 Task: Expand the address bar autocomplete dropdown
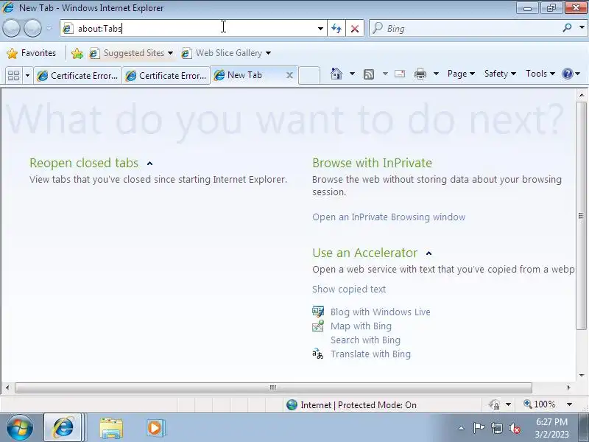tap(320, 29)
